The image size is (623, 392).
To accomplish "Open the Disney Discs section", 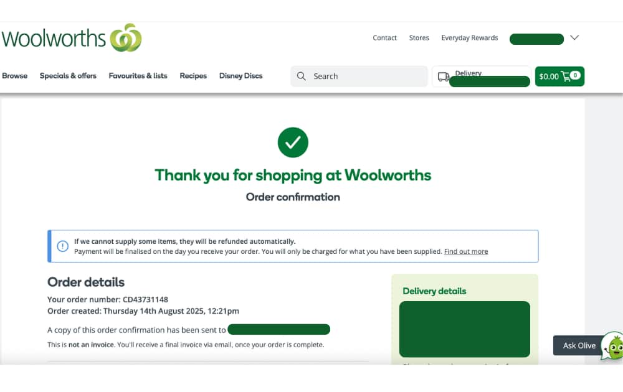I will (x=240, y=75).
